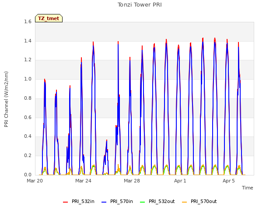The image size is (280, 210).
Task: Click the 0.2 y-axis tick label
Action: tap(28, 156)
